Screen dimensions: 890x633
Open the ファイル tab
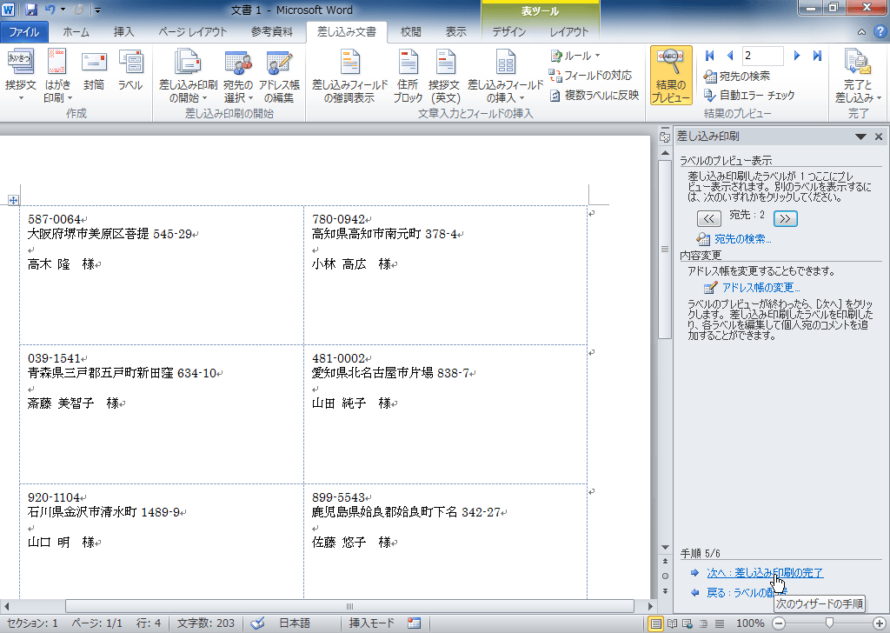tap(23, 32)
